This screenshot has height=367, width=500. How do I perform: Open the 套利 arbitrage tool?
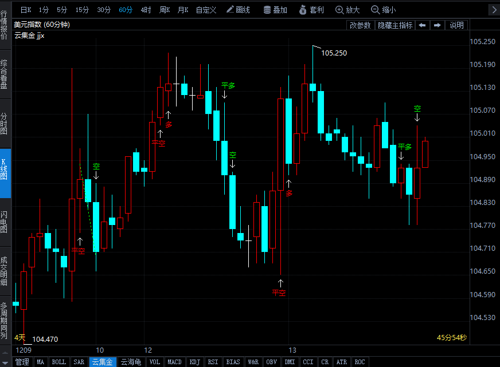311,10
